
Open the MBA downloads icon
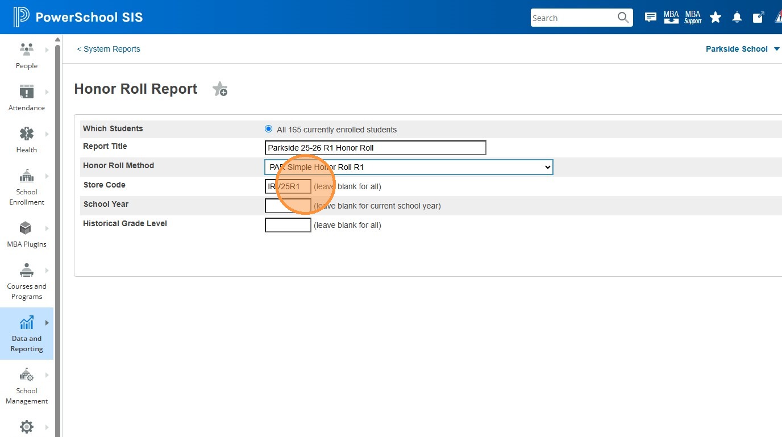[x=671, y=17]
